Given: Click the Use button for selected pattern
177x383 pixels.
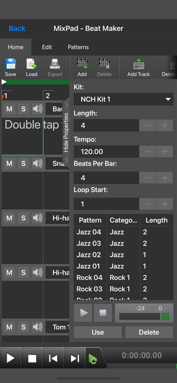Looking at the screenshot, I should pos(98,332).
